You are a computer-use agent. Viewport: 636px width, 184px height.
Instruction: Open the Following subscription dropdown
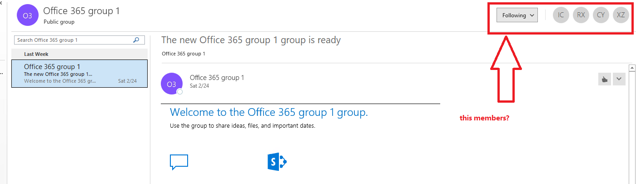[x=517, y=15]
